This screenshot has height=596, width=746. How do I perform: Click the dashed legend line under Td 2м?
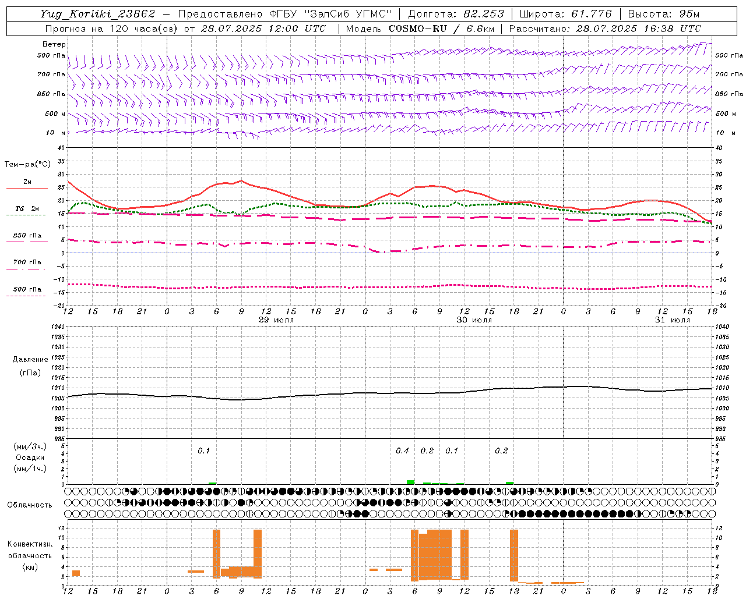[26, 215]
